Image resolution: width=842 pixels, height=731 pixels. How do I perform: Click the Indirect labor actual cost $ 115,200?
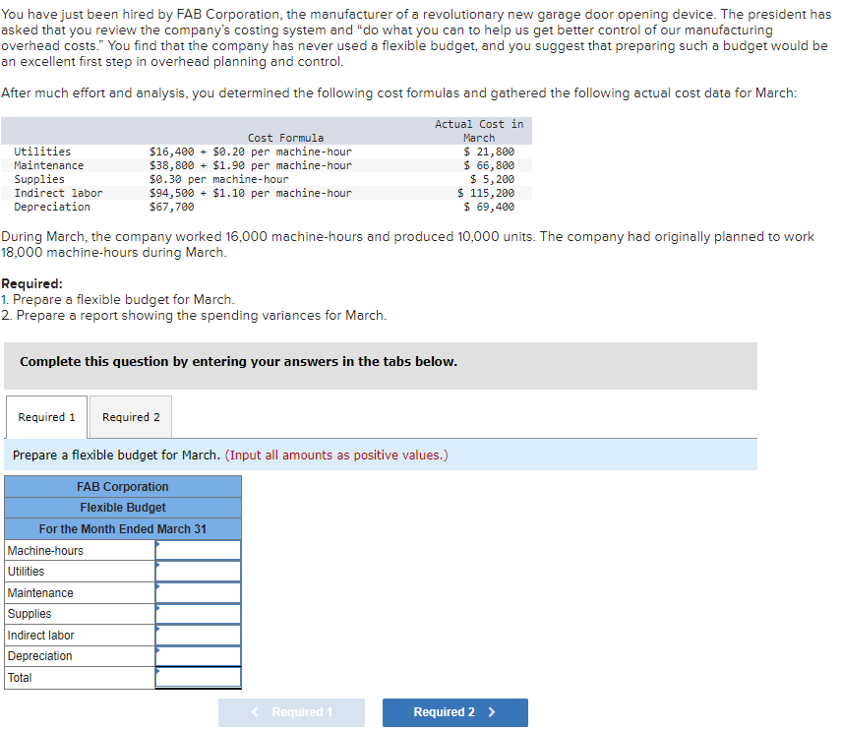click(x=486, y=193)
